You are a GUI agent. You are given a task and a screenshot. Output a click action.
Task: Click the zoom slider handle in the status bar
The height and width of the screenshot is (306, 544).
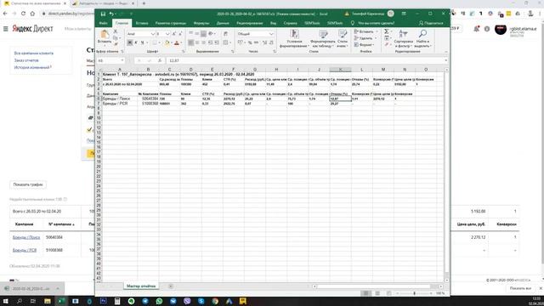point(414,293)
